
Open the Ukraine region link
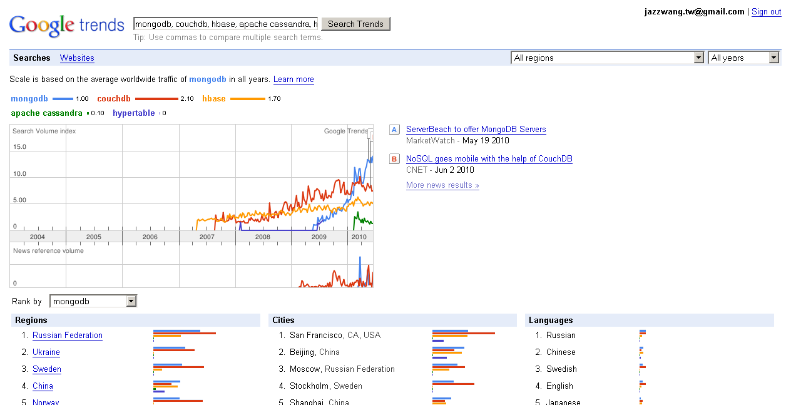tap(46, 352)
